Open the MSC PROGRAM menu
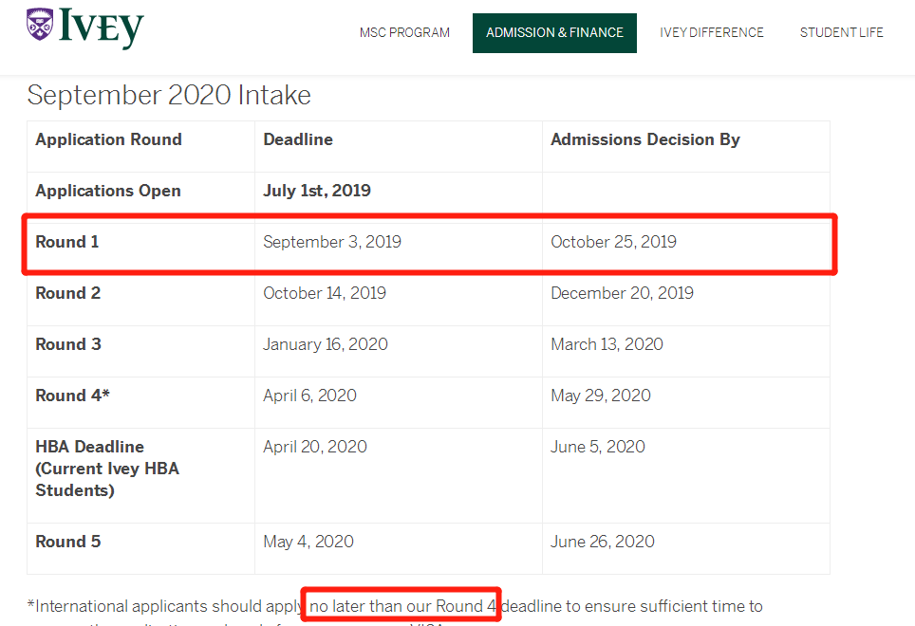Viewport: 915px width, 626px height. [x=404, y=32]
